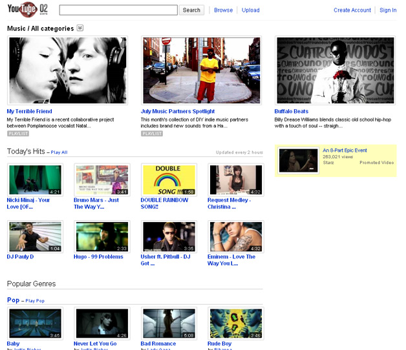406x350 pixels.
Task: Open the Buffalo Beats featured thumbnail
Action: pyautogui.click(x=336, y=70)
